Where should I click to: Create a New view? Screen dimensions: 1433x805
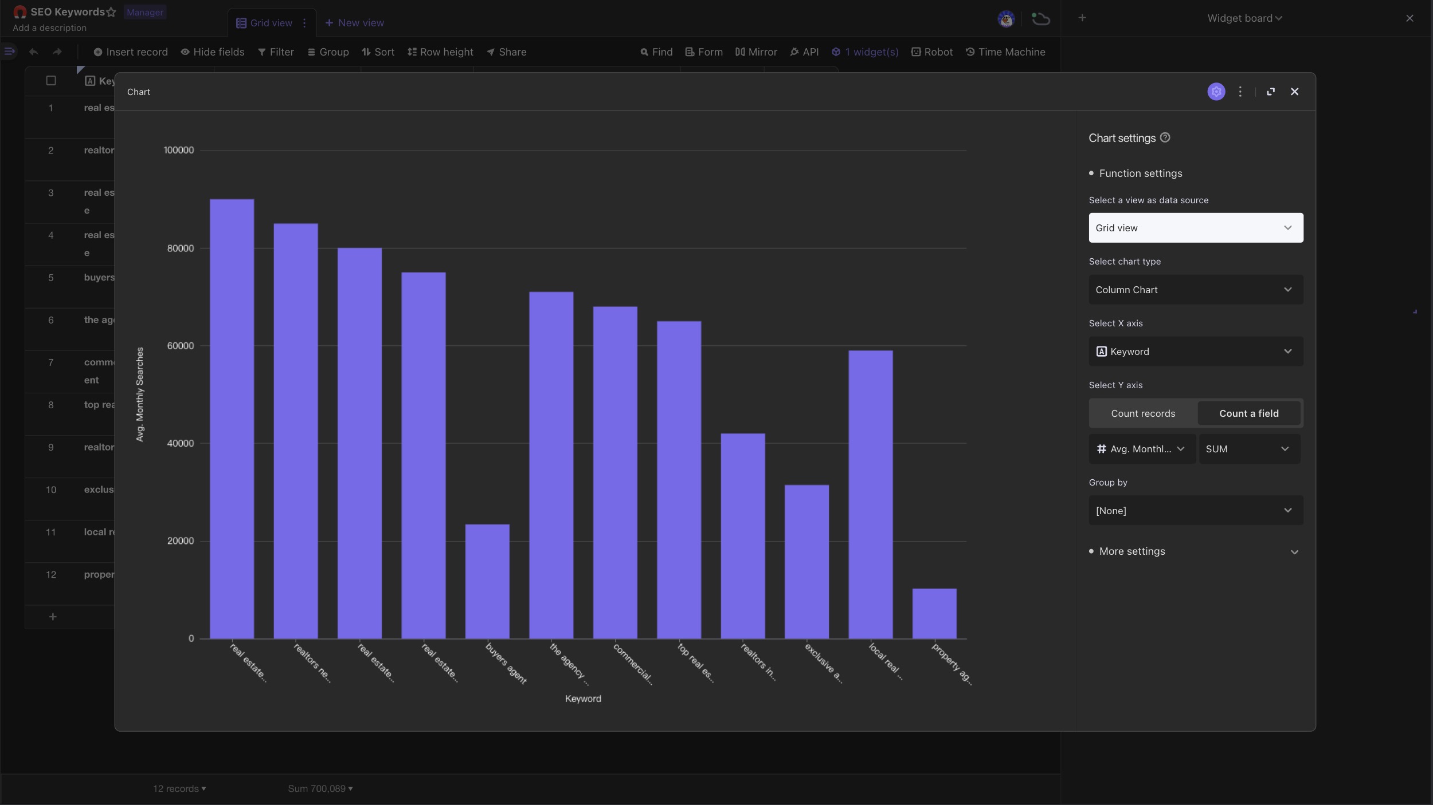tap(354, 23)
